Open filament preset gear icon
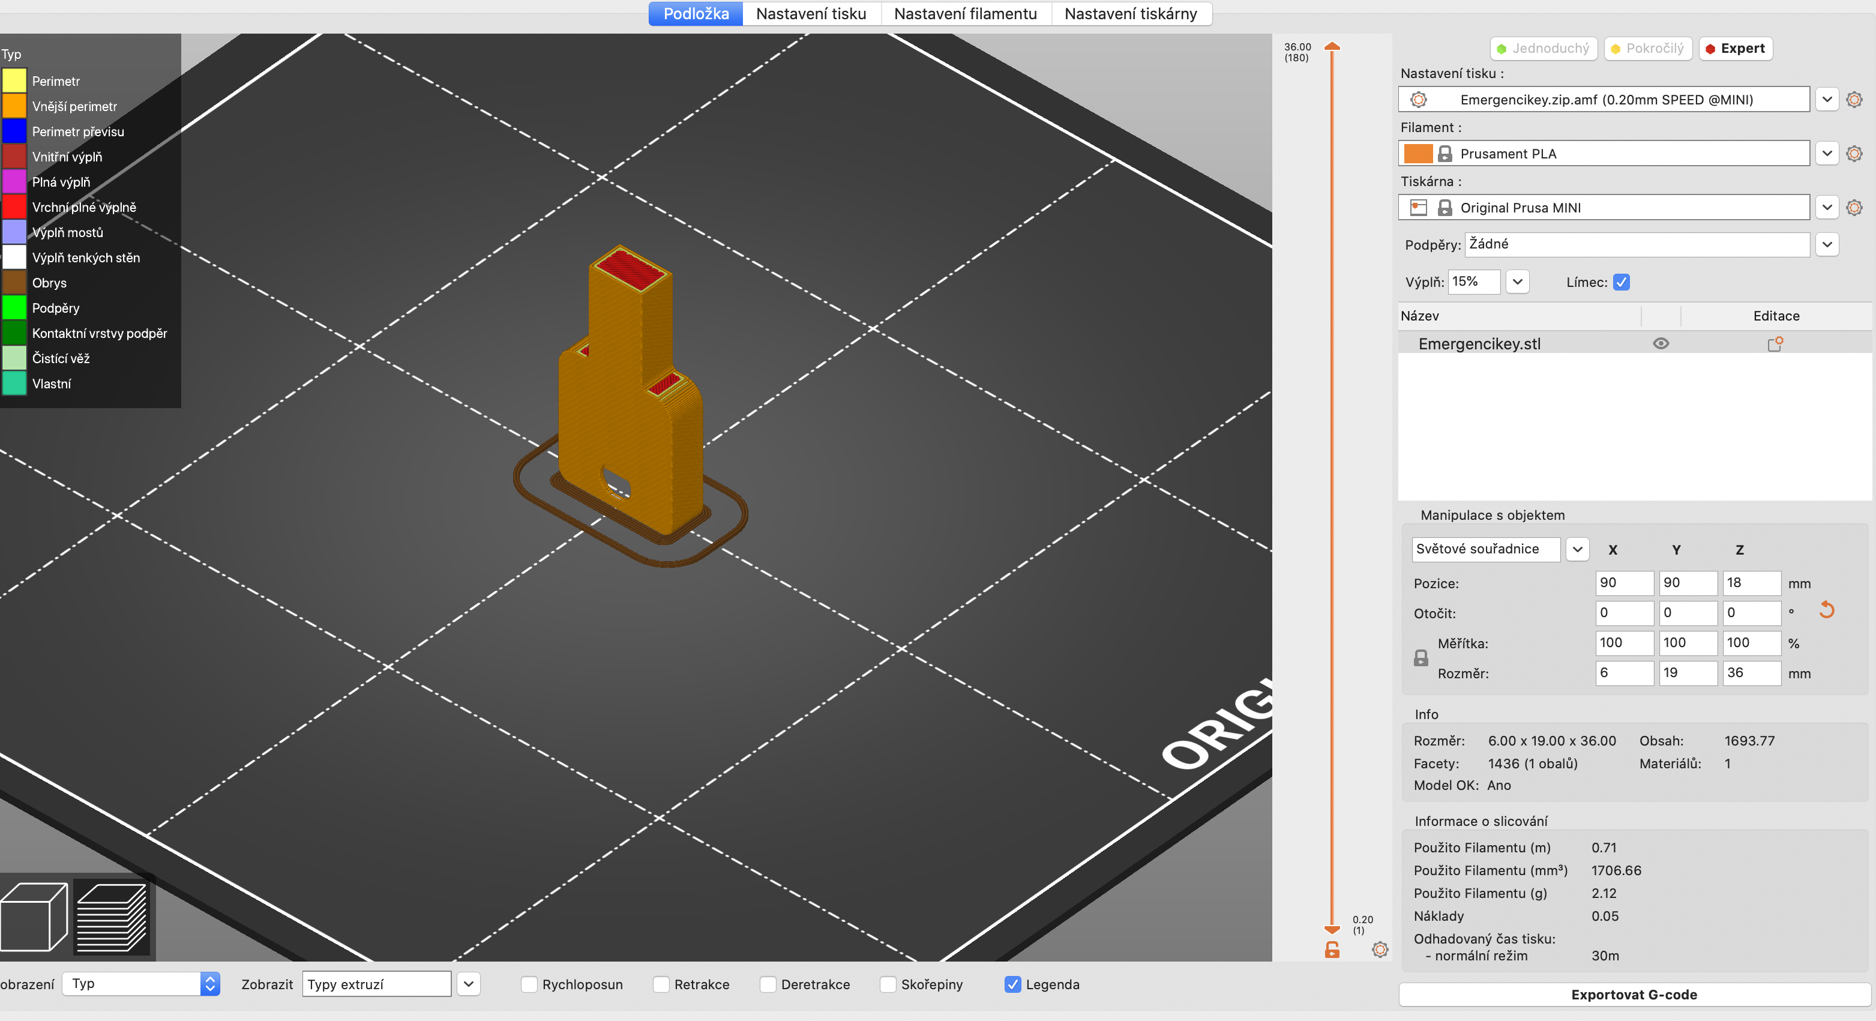The width and height of the screenshot is (1876, 1021). (1854, 154)
